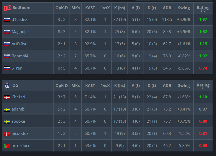Click the Danish flag next to nicoodoz

[x=7, y=134]
